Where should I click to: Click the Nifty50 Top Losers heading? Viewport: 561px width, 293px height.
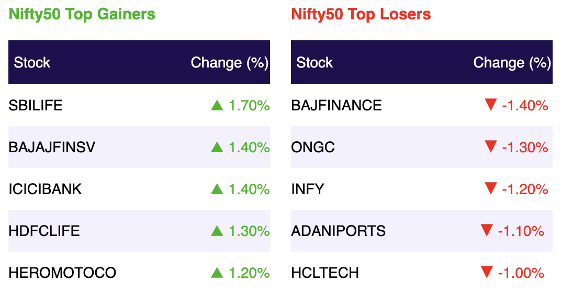point(361,15)
